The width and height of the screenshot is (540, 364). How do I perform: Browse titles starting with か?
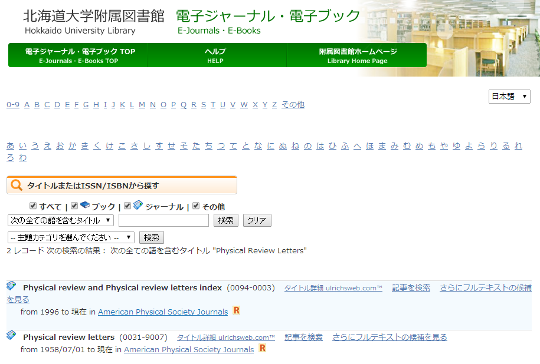73,145
